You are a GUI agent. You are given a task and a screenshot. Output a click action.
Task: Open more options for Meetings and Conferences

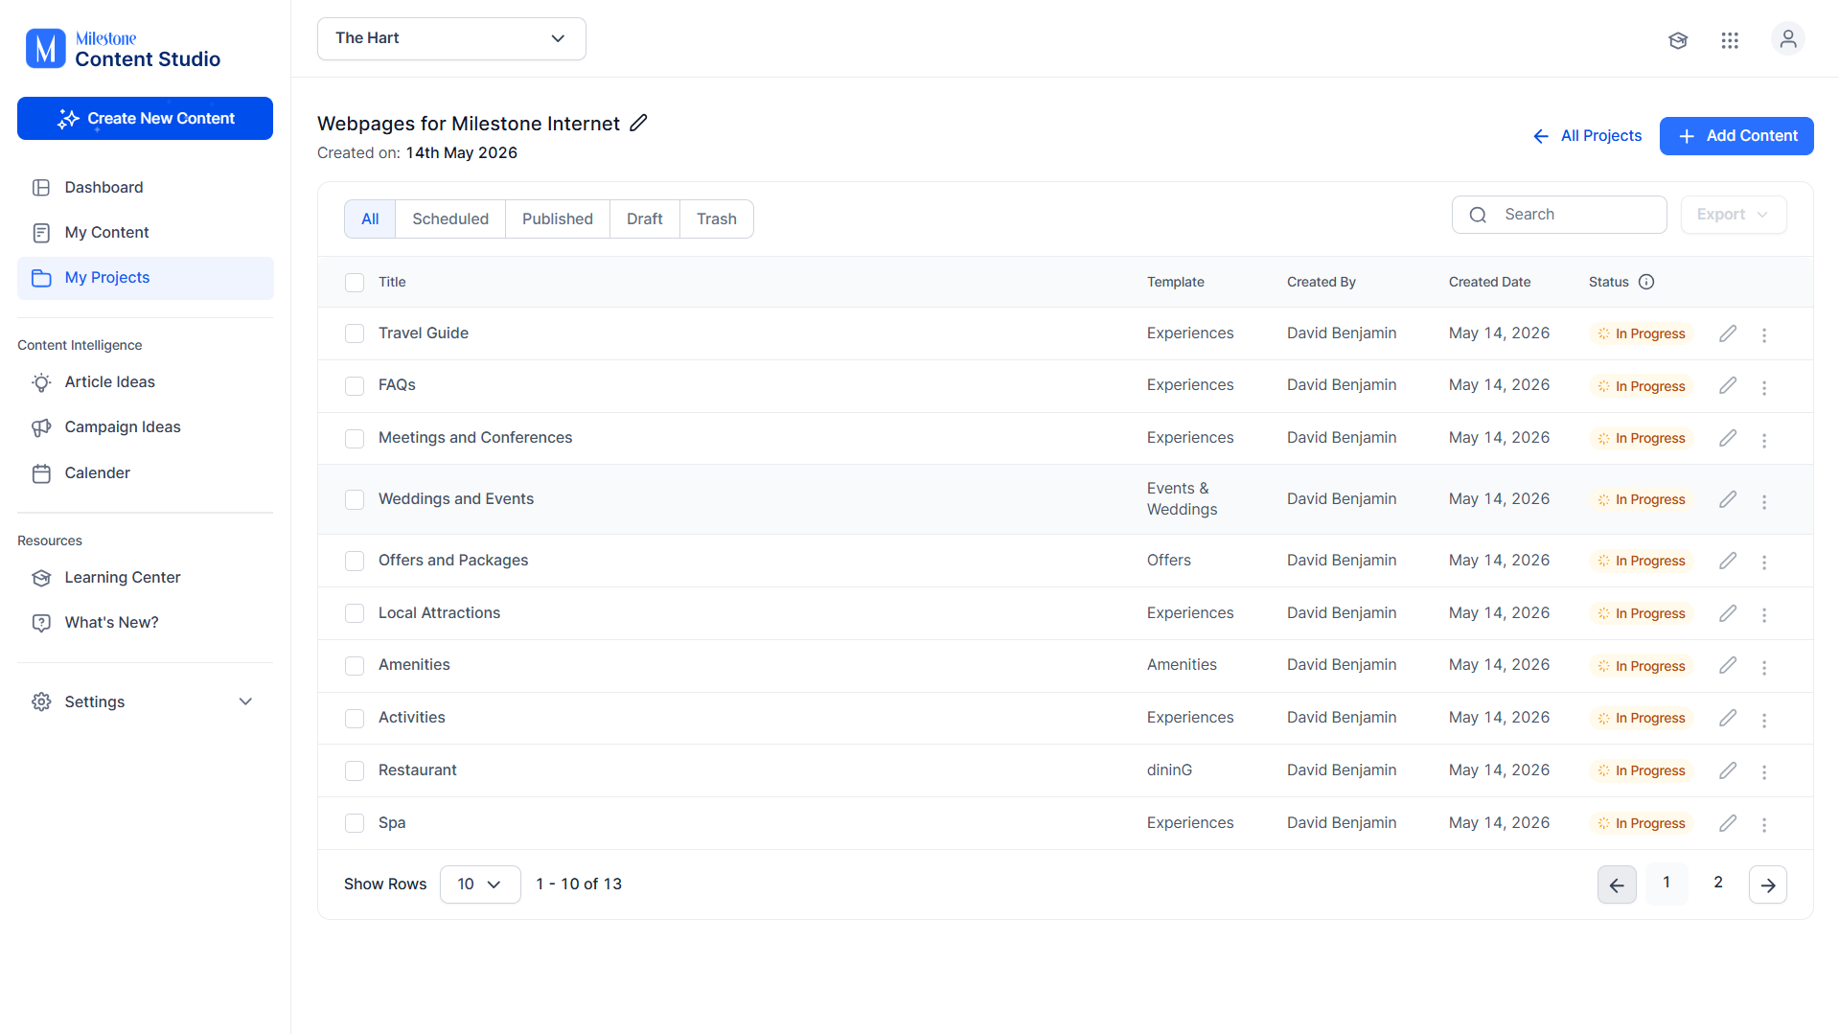(x=1764, y=440)
